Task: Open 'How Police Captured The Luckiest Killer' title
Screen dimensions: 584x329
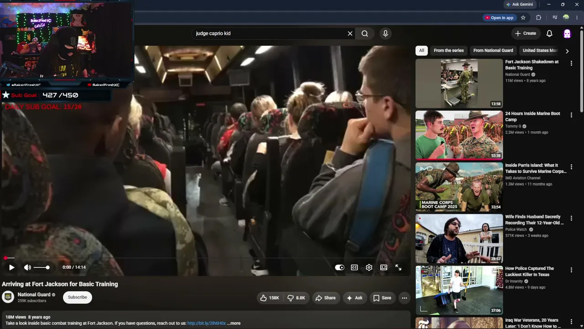Action: (530, 271)
